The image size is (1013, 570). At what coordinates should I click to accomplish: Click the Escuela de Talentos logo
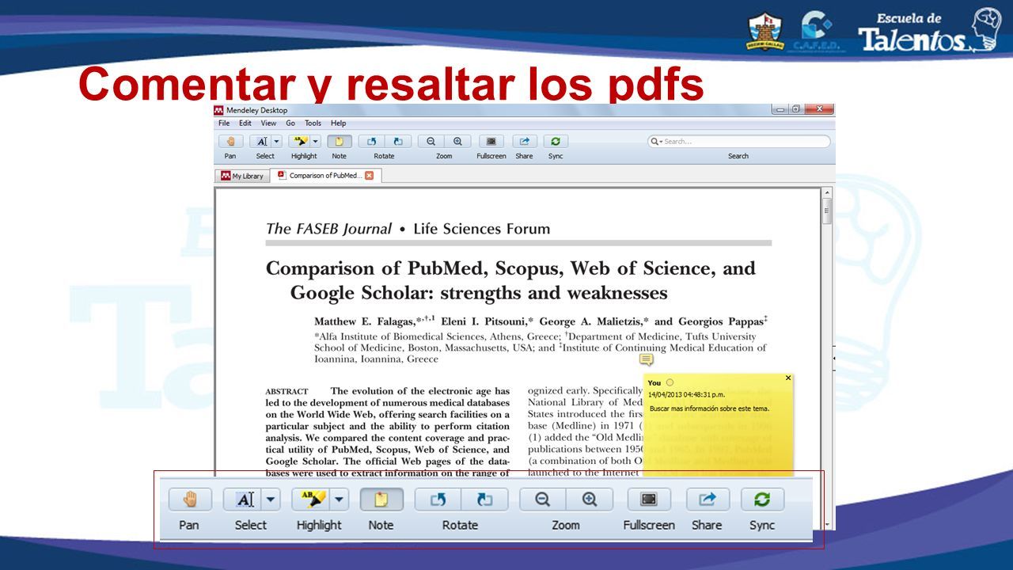[930, 32]
